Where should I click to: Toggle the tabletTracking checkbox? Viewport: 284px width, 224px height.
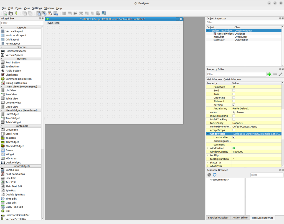click(234, 119)
